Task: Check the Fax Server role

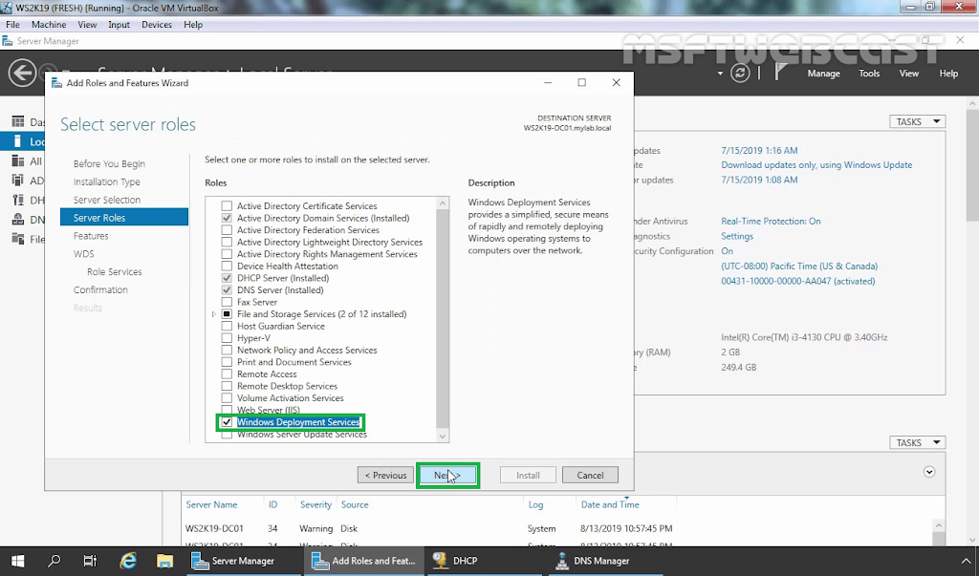Action: pyautogui.click(x=227, y=302)
